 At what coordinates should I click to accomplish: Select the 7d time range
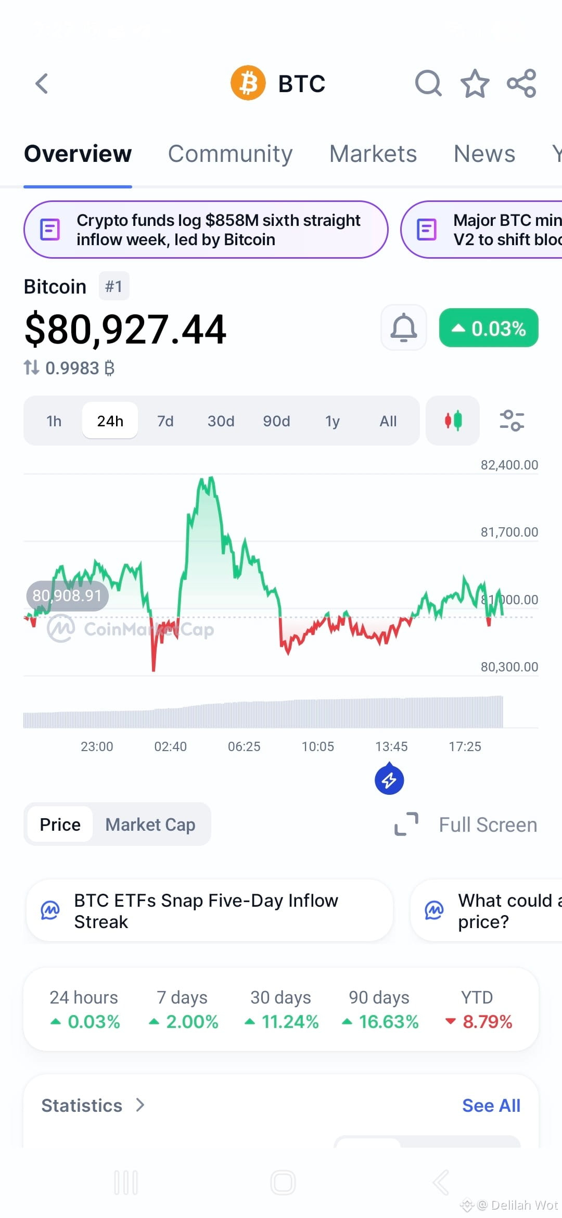(165, 421)
